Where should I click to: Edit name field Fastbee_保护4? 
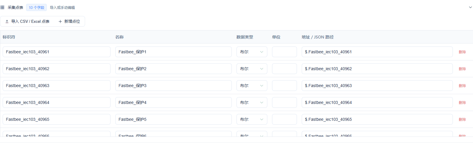click(x=173, y=102)
